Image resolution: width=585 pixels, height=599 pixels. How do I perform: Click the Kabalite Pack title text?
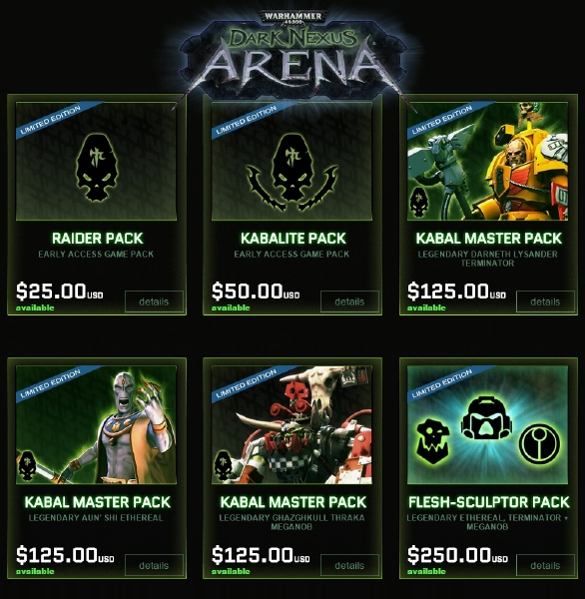[293, 239]
